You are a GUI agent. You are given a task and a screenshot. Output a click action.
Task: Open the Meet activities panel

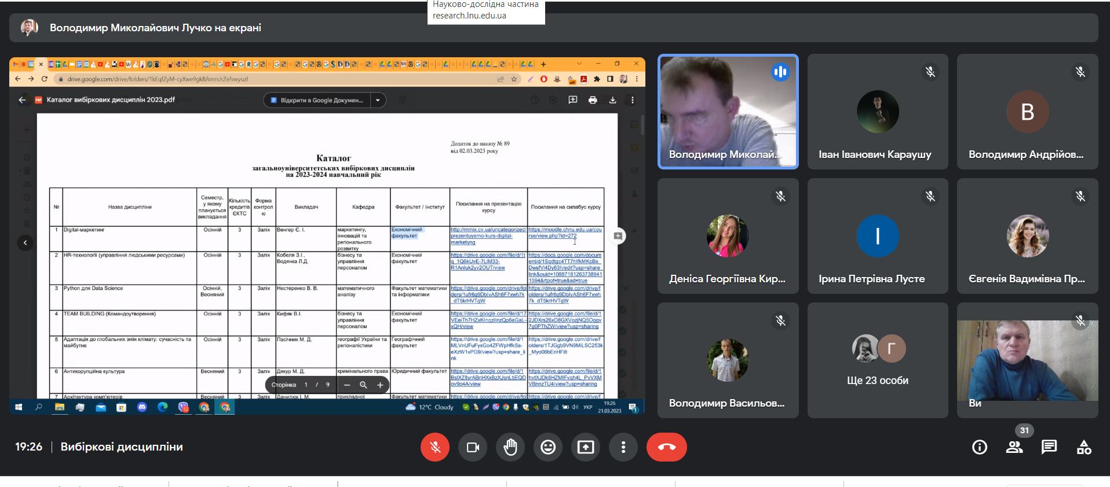[x=1084, y=447]
